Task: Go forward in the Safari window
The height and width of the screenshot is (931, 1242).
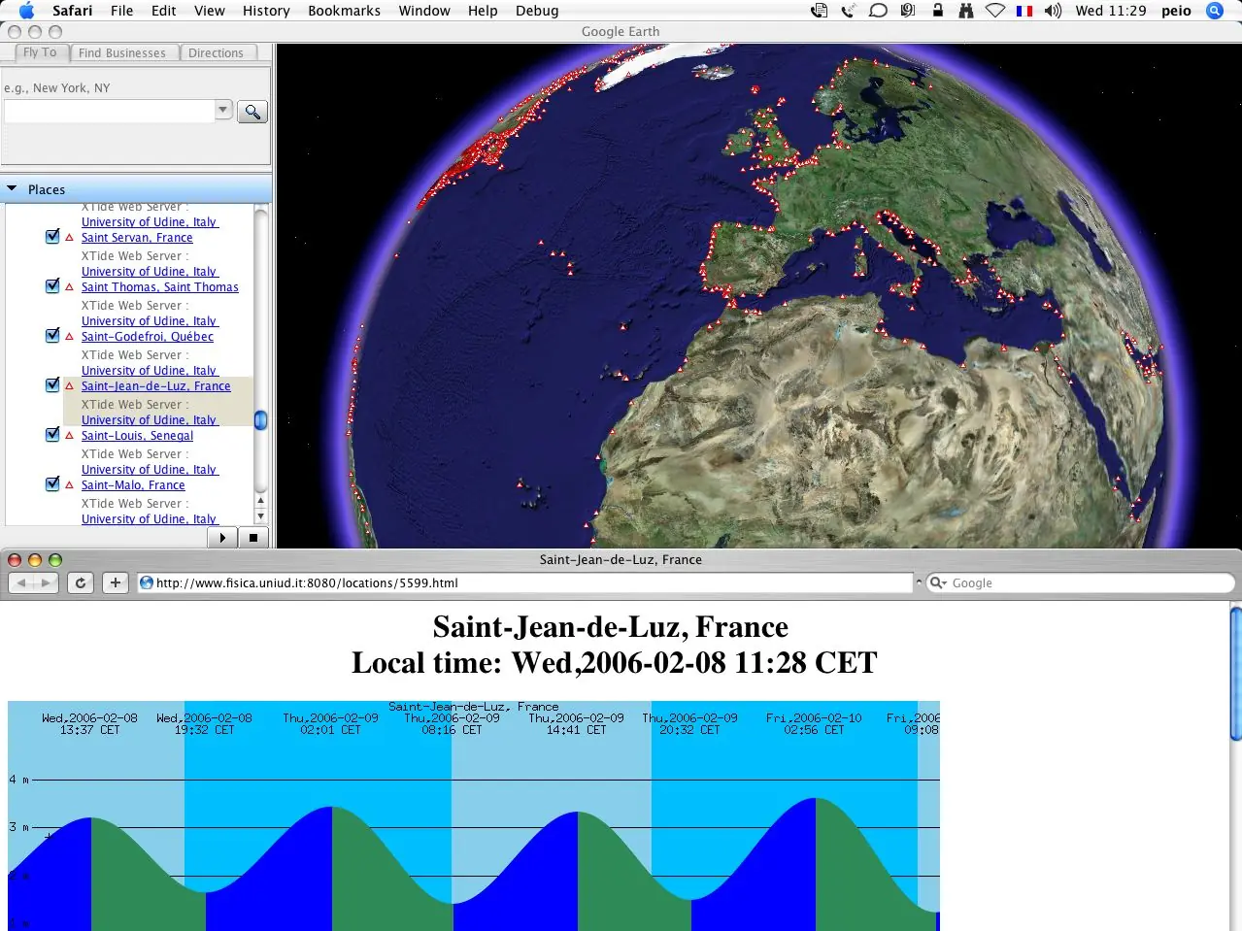Action: point(47,582)
